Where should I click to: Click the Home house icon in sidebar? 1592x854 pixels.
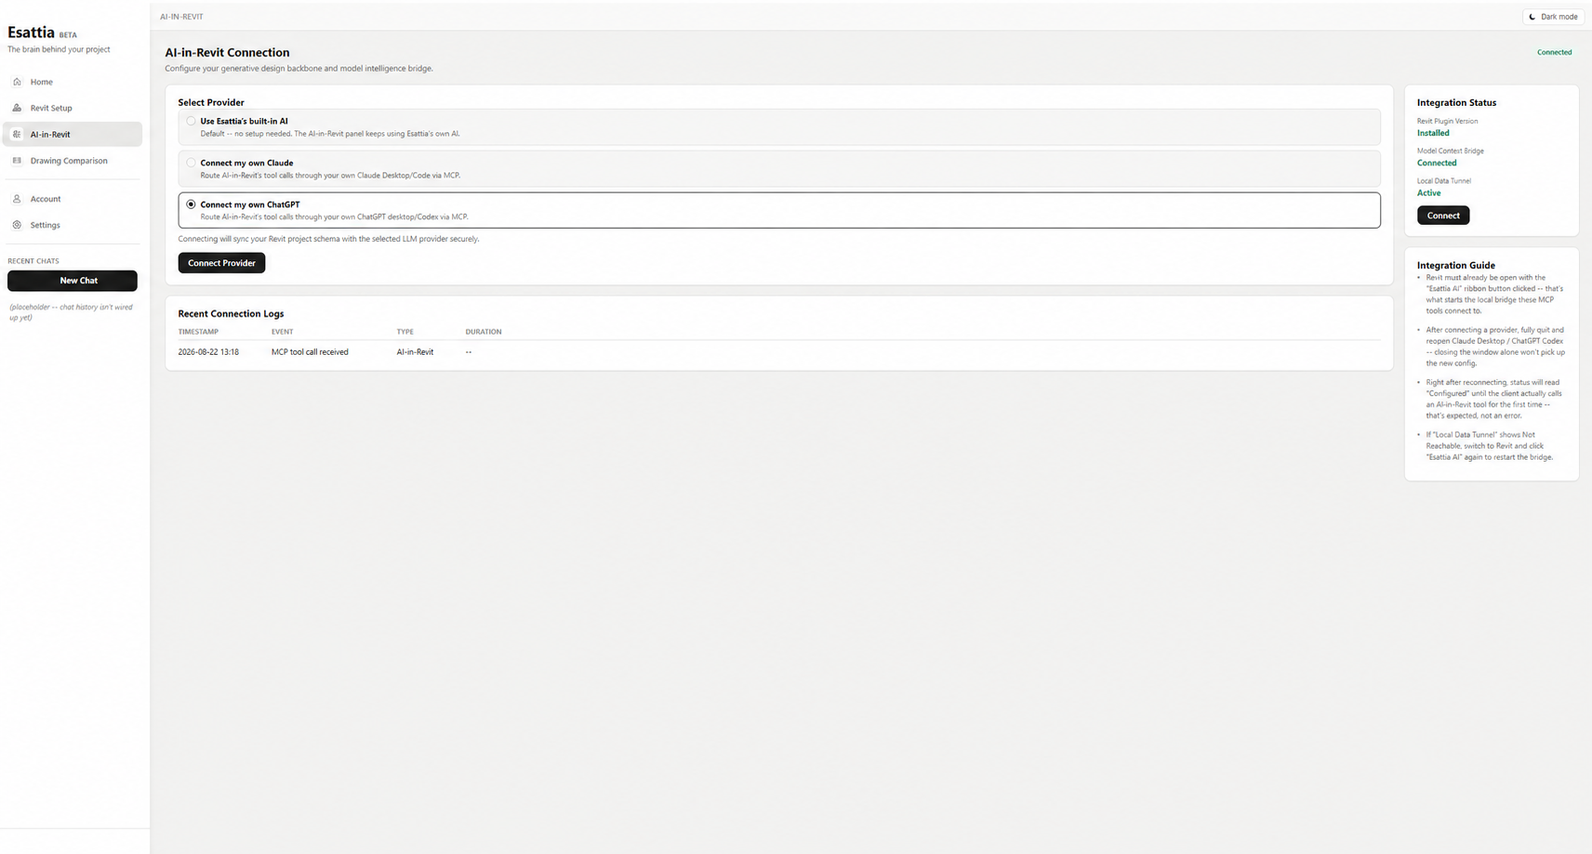(17, 82)
